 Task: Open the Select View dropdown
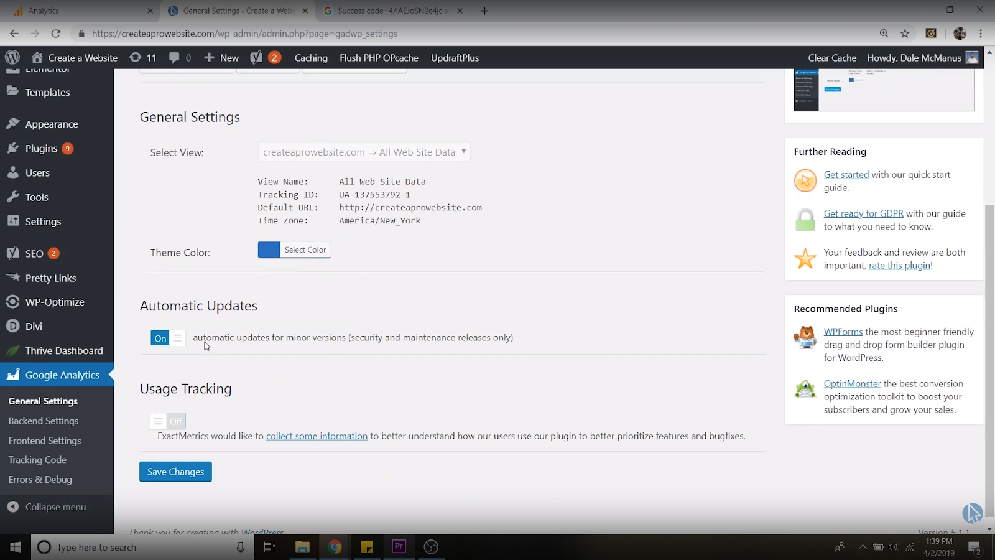coord(364,152)
